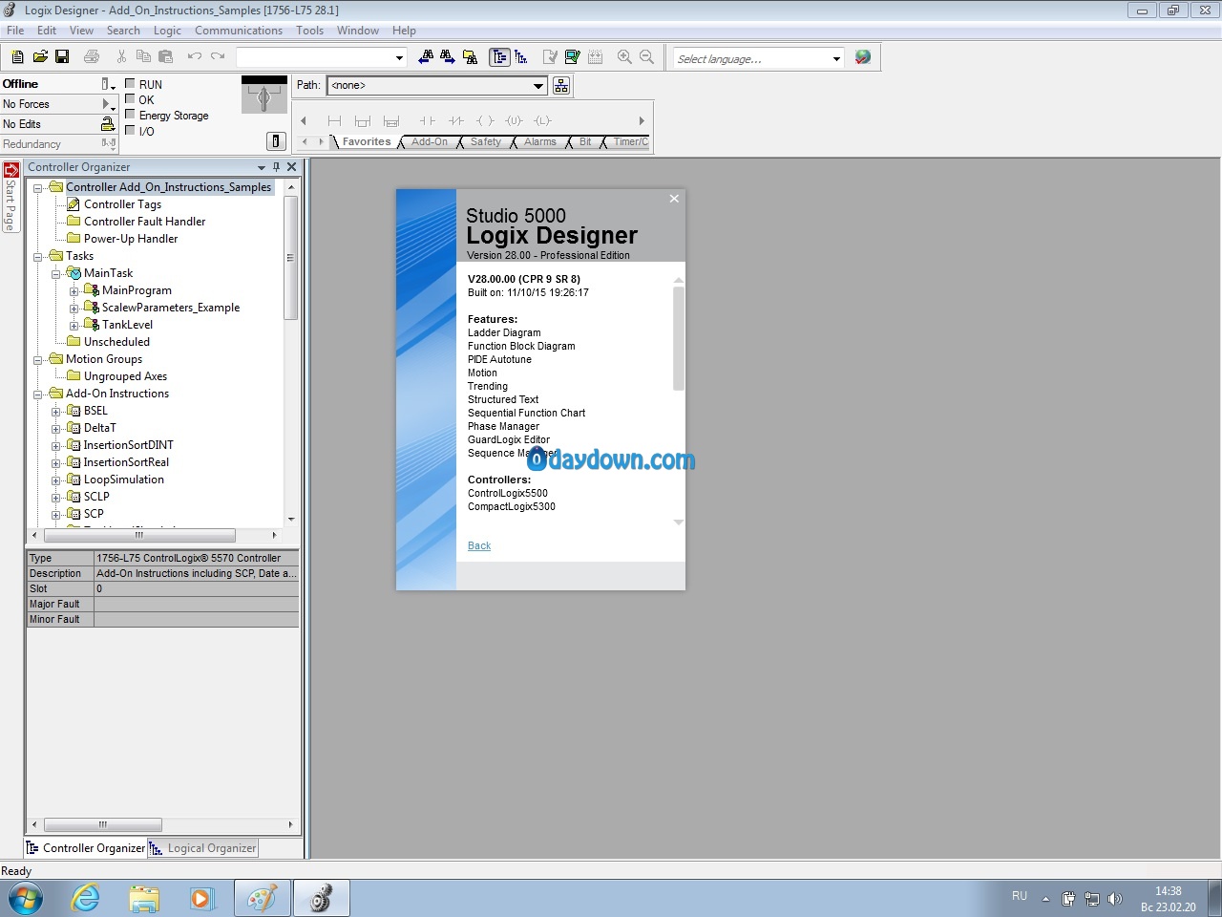The height and width of the screenshot is (917, 1222).
Task: Create a new project with New icon
Action: coord(17,57)
